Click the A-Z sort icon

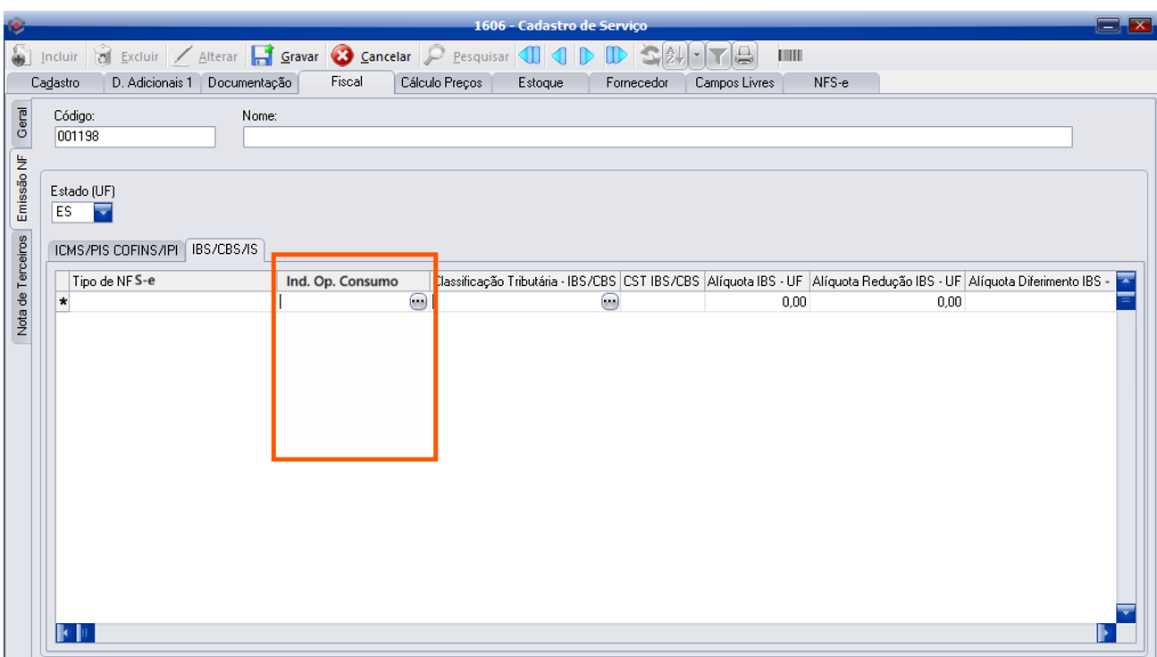[x=675, y=56]
